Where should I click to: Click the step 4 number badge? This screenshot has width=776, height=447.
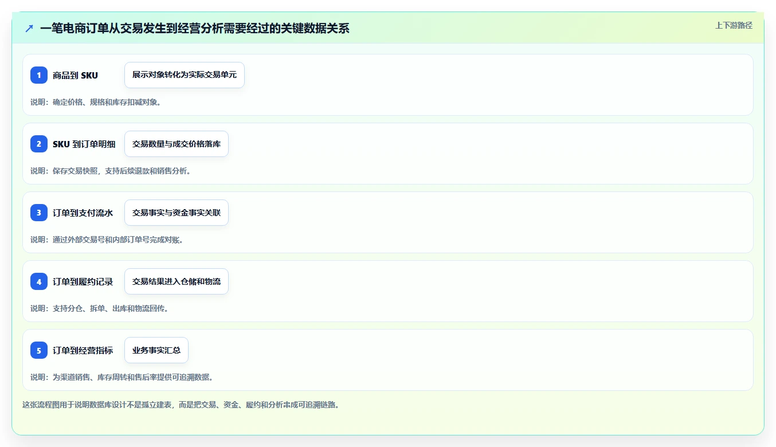39,281
